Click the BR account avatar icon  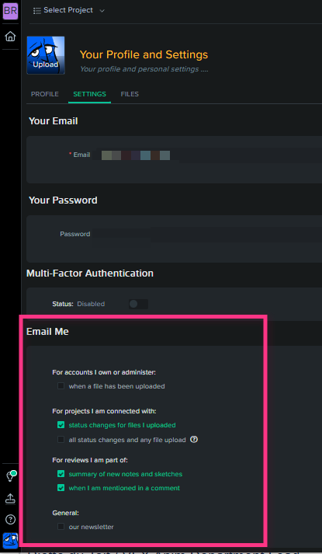point(10,11)
